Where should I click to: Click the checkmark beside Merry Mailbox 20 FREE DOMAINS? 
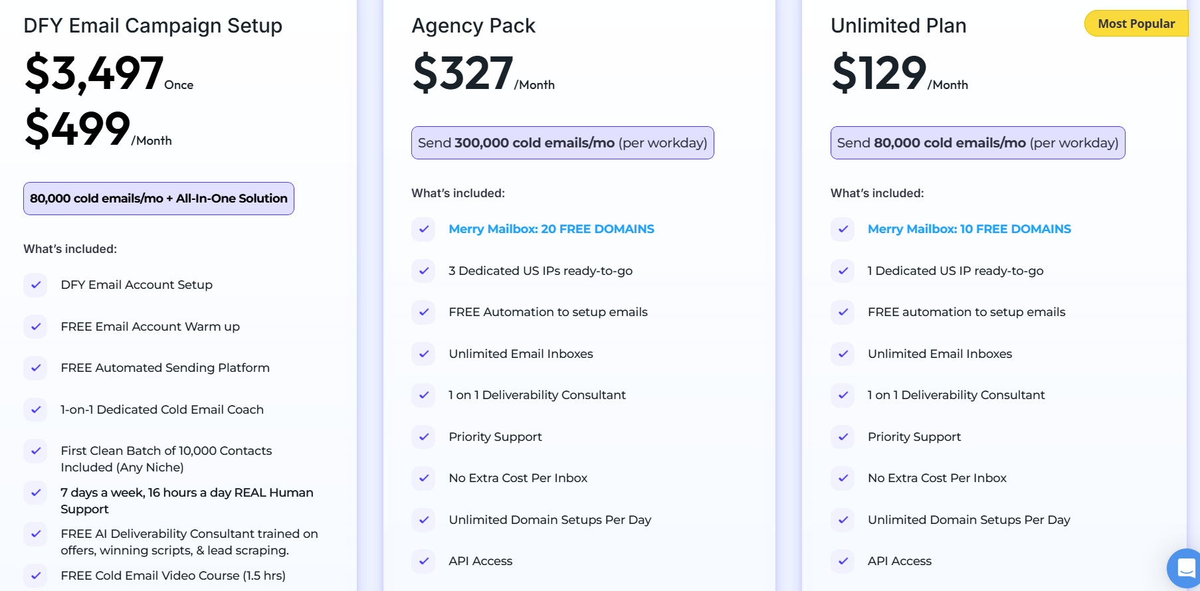point(423,229)
